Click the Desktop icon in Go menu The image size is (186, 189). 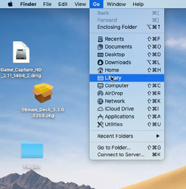[100, 55]
